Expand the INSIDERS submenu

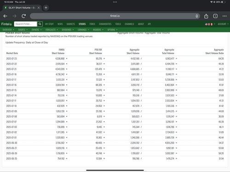[98, 30]
